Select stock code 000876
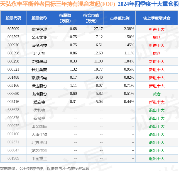179x171 pixels. pos(13,118)
